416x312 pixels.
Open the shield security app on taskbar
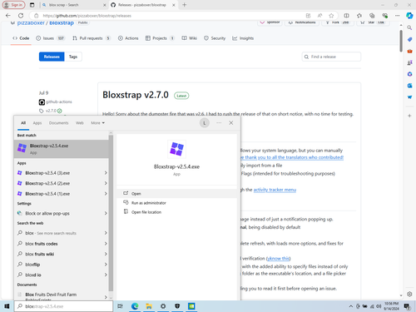tap(177, 306)
